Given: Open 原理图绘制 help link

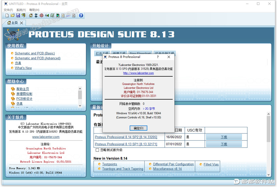Looking at the screenshot, I should pyautogui.click(x=24, y=94).
